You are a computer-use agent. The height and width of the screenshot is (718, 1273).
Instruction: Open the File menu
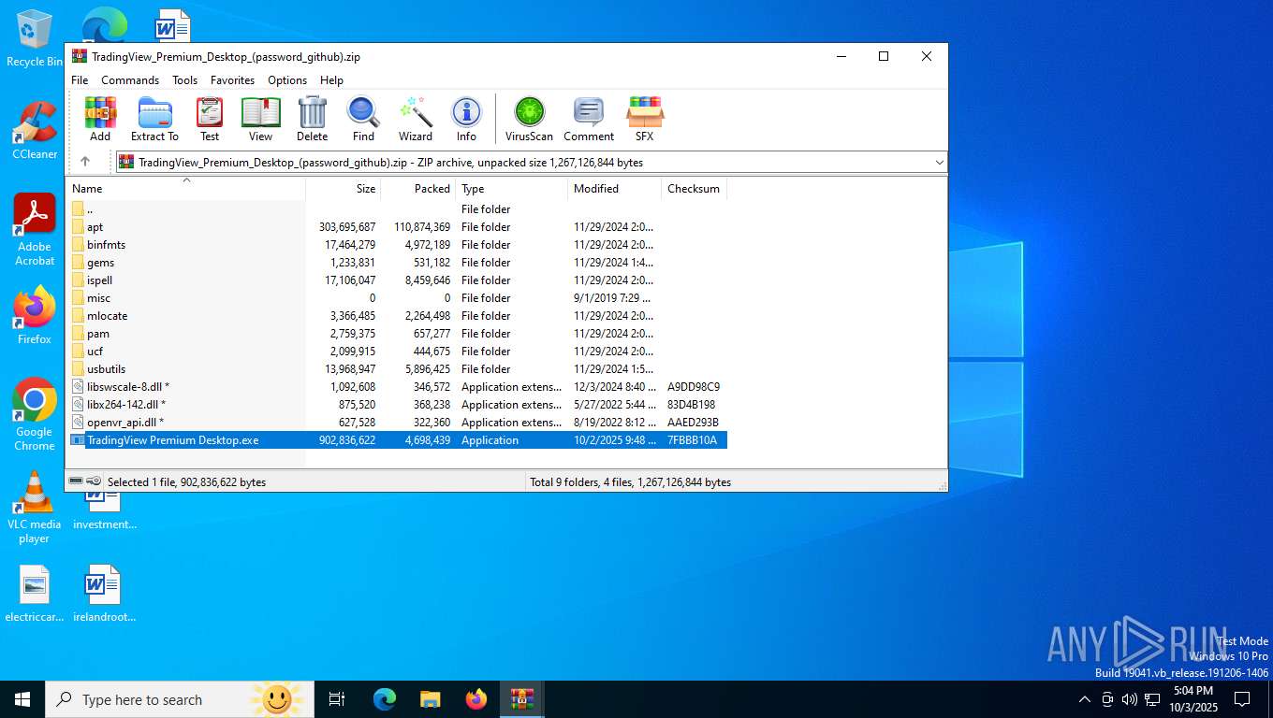80,80
